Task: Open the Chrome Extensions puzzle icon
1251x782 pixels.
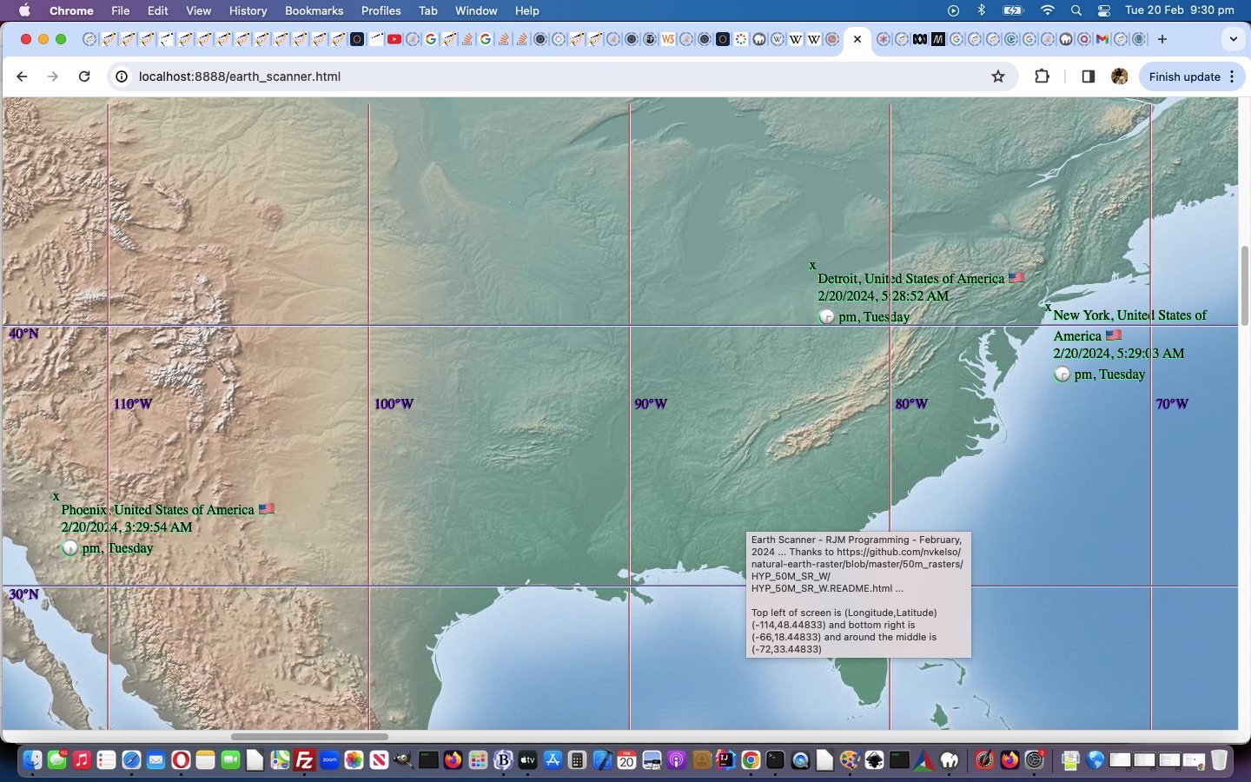Action: [1042, 76]
